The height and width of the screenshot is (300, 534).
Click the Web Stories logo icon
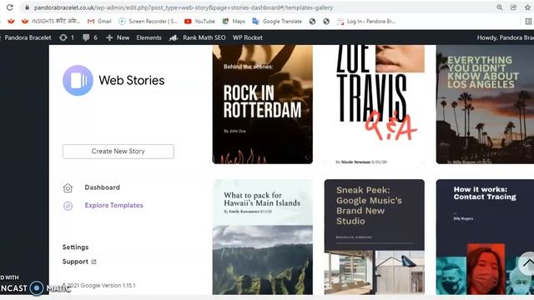[78, 80]
